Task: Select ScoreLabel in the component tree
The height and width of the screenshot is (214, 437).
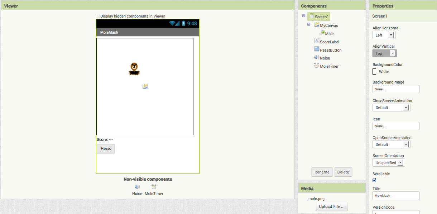Action: point(329,42)
